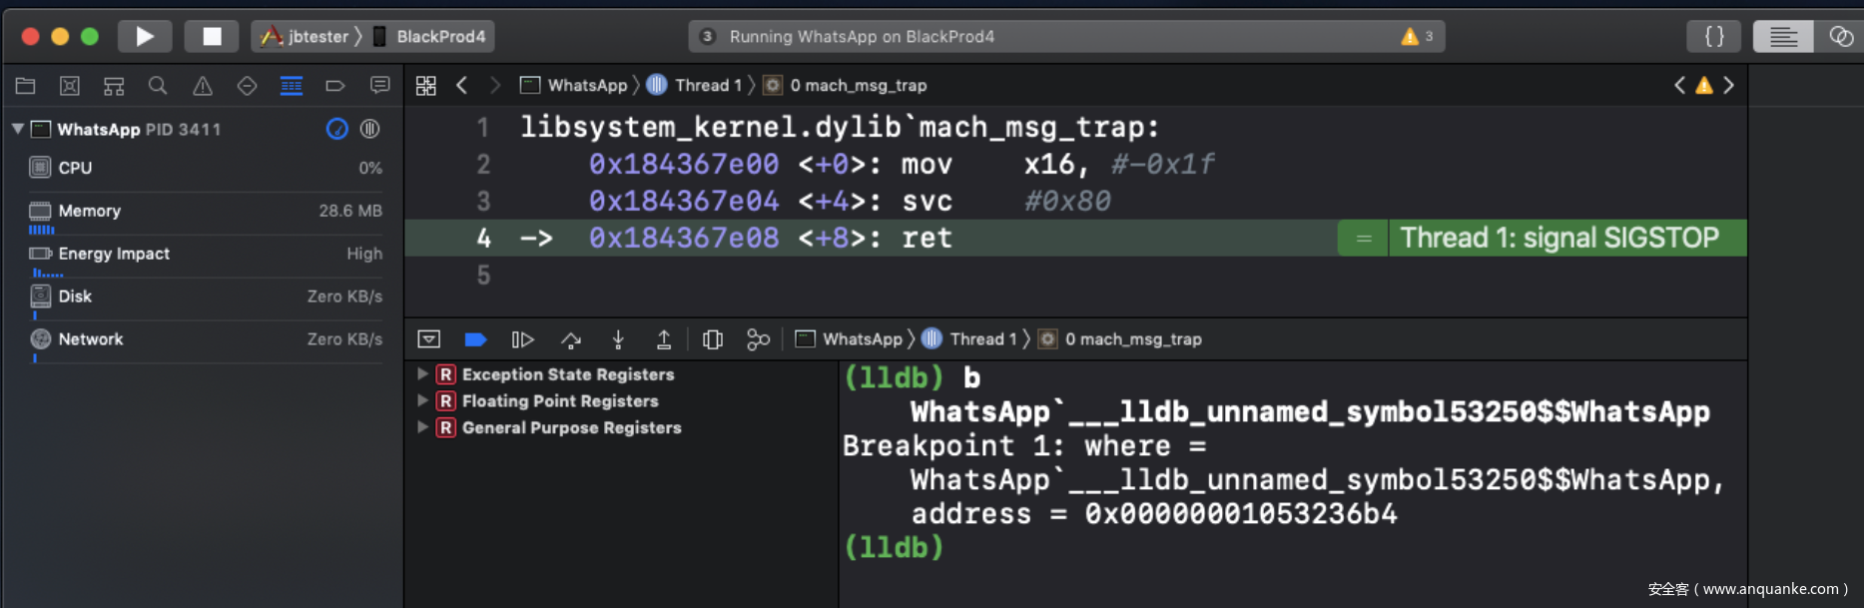Click the Step Over debug icon
The image size is (1864, 608).
tap(571, 340)
